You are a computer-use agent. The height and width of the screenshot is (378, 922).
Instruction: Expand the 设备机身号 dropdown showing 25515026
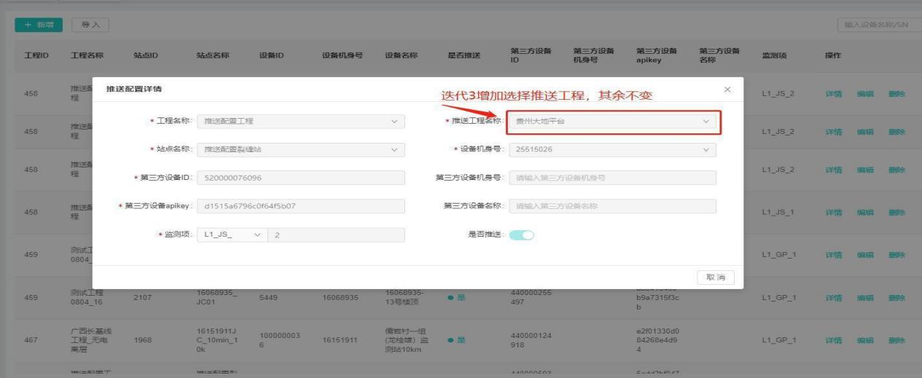tap(612, 150)
